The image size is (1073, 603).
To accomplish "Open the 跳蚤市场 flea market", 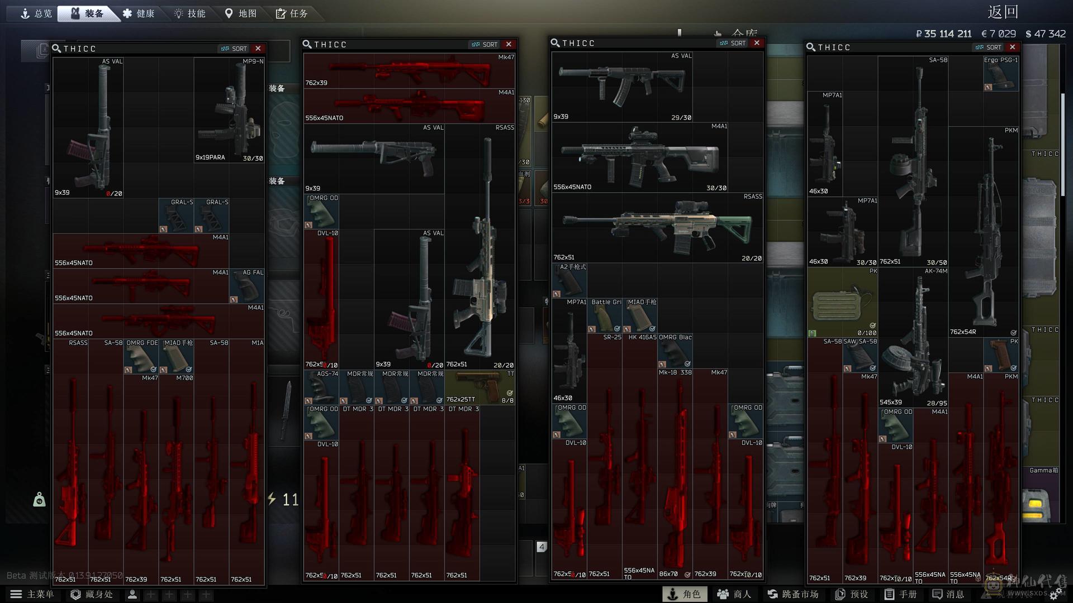I will click(793, 594).
